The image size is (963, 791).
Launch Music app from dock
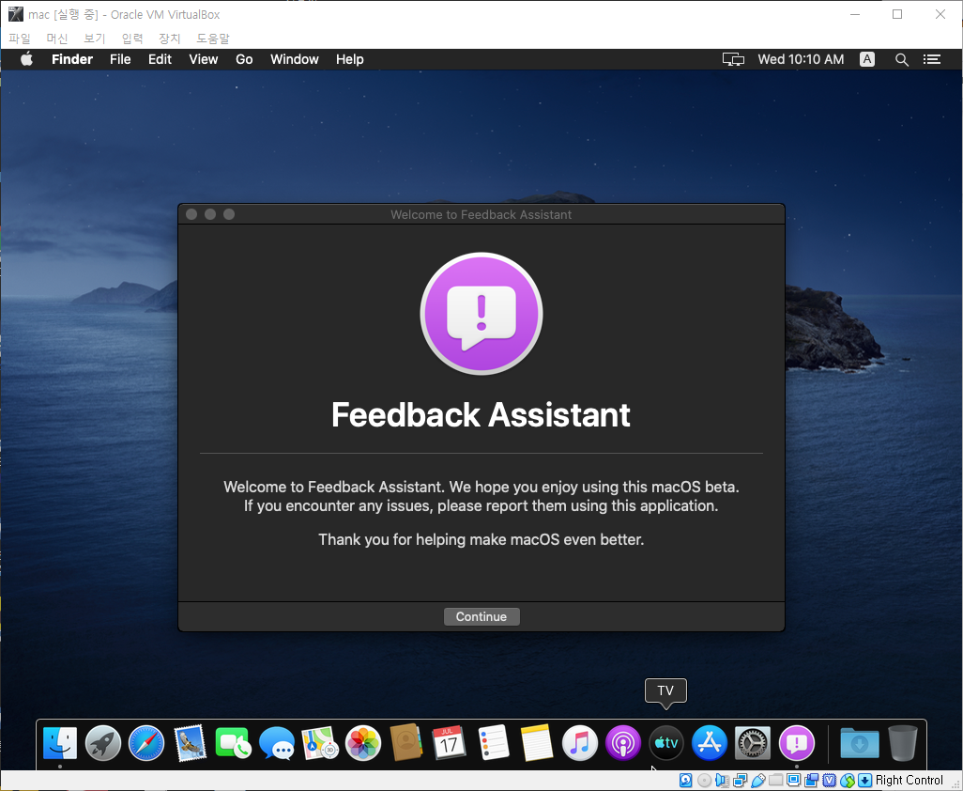tap(579, 743)
